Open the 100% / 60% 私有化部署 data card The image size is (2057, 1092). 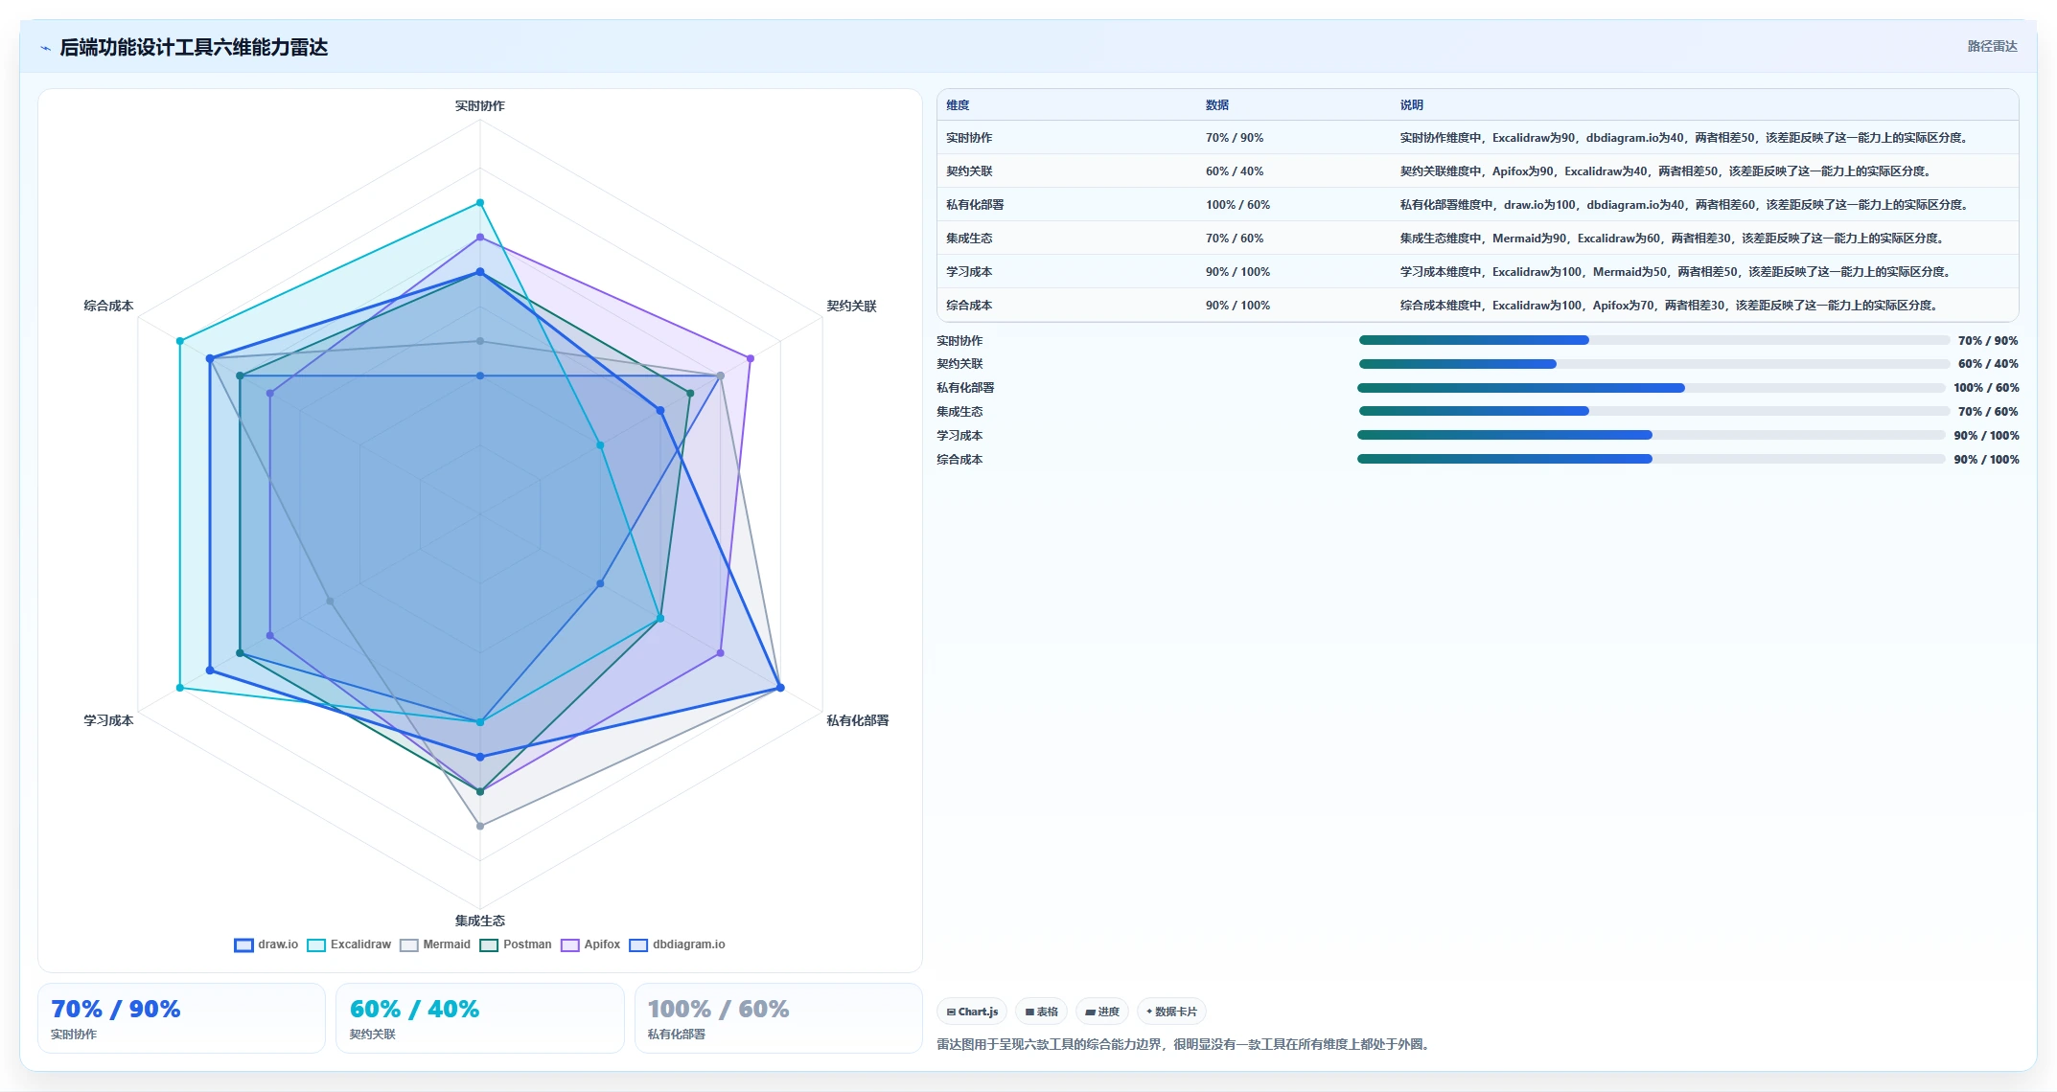(778, 1018)
